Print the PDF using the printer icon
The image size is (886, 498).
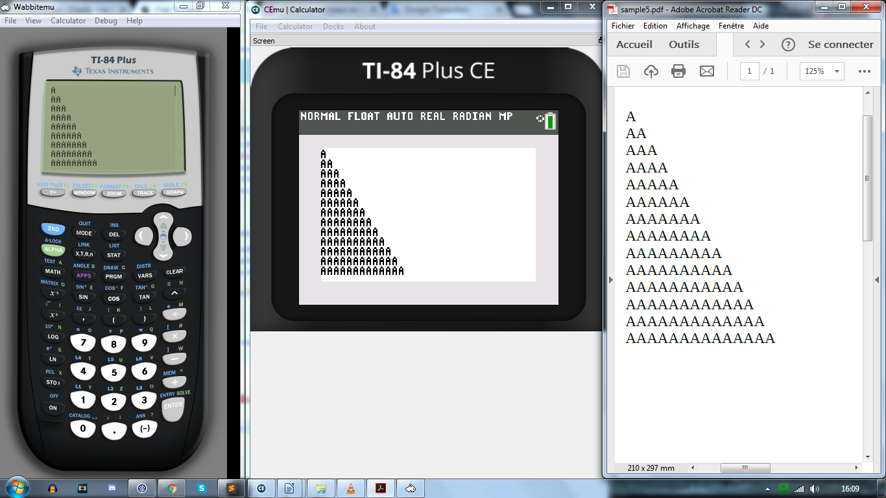(x=678, y=71)
